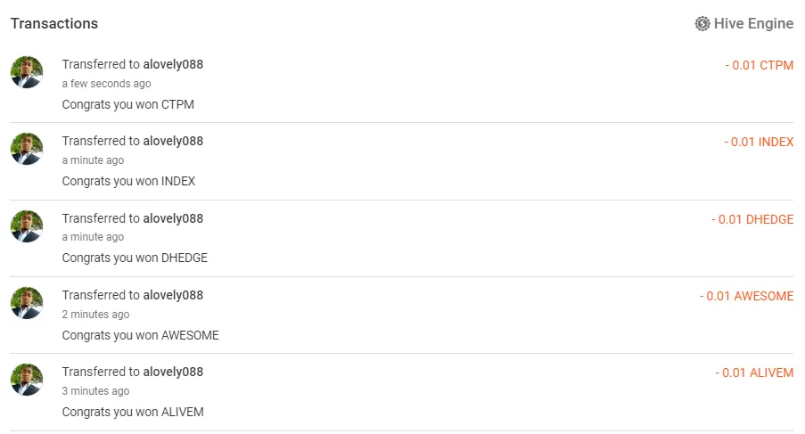Open alovely088 link in DHEDGE transaction
The width and height of the screenshot is (805, 434).
173,218
